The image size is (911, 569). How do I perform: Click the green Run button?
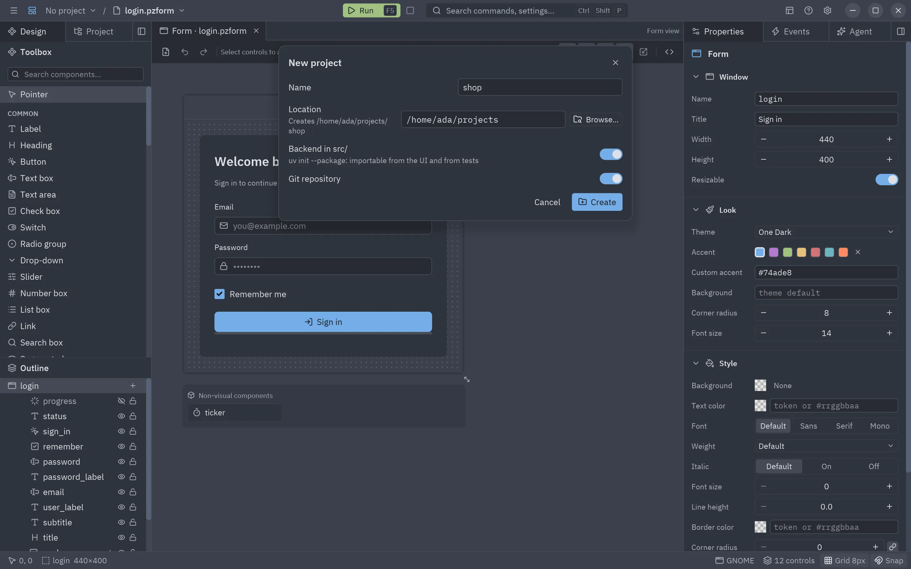click(371, 10)
